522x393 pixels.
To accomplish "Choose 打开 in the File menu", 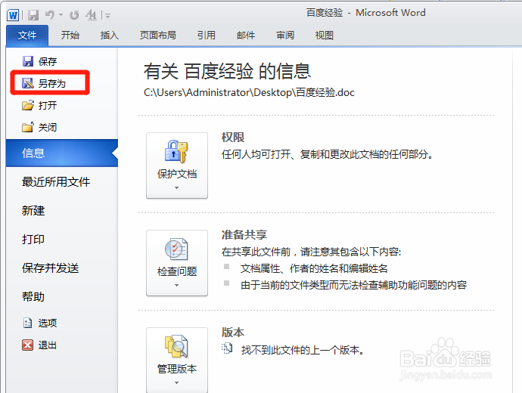I will coord(47,105).
